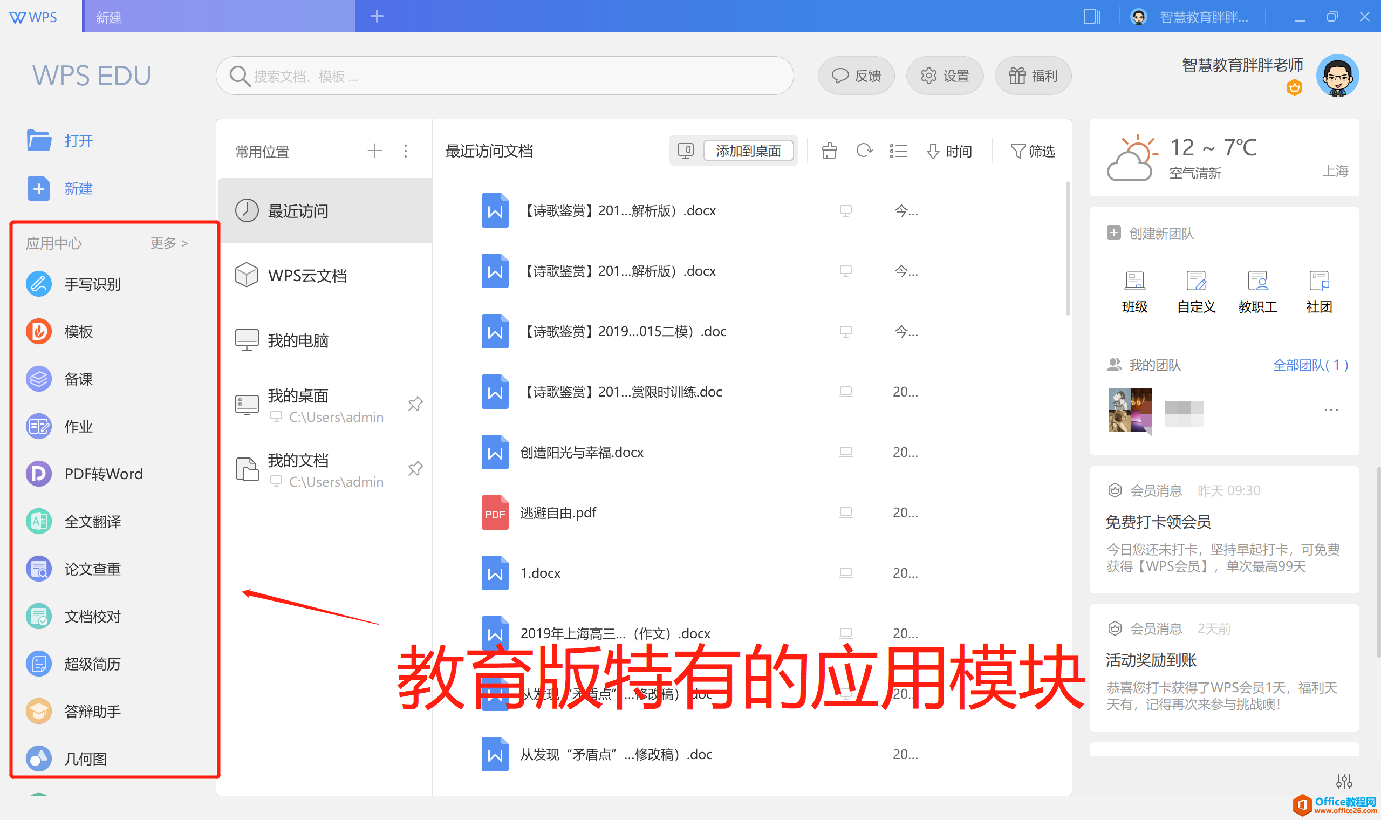
Task: Open 【诗歌鉴赏】2019...015二模).doc
Action: coord(623,332)
